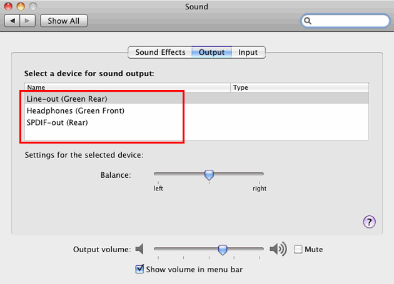The height and width of the screenshot is (284, 394).
Task: Click the Balance slider thumb
Action: point(209,175)
